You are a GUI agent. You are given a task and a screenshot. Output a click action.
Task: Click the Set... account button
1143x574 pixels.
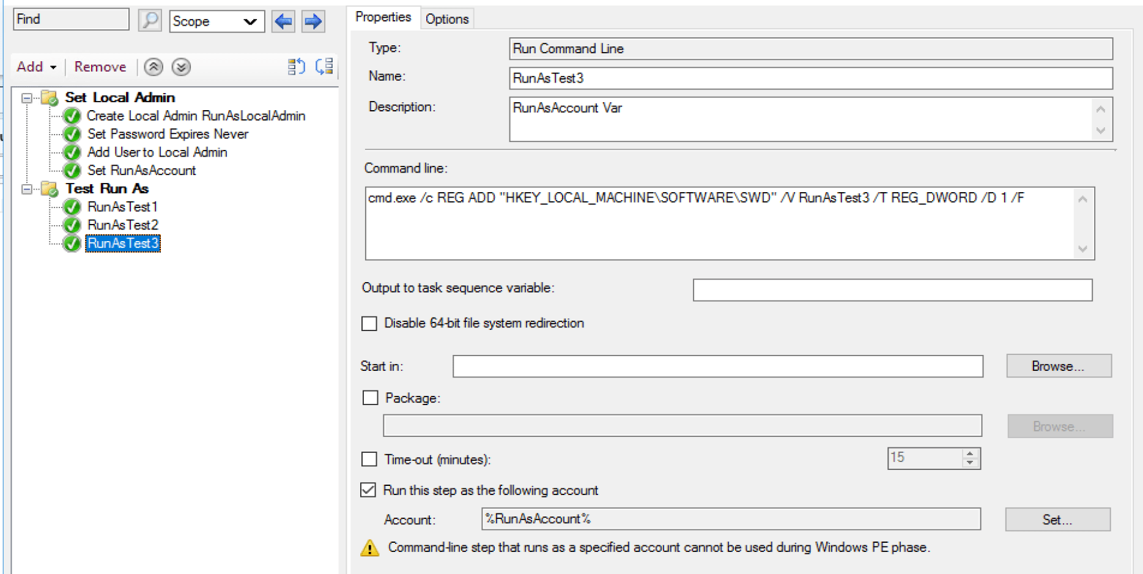point(1057,520)
